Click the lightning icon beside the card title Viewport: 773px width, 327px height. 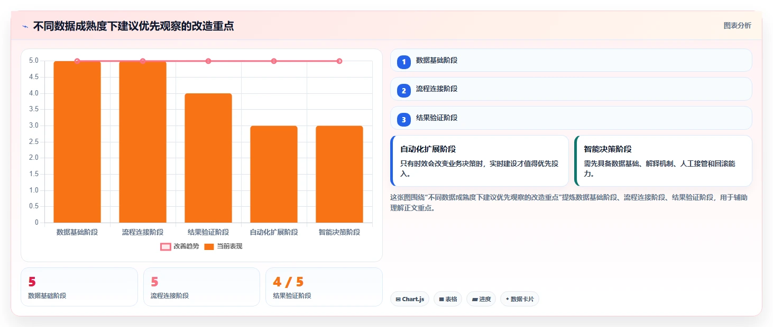point(25,26)
